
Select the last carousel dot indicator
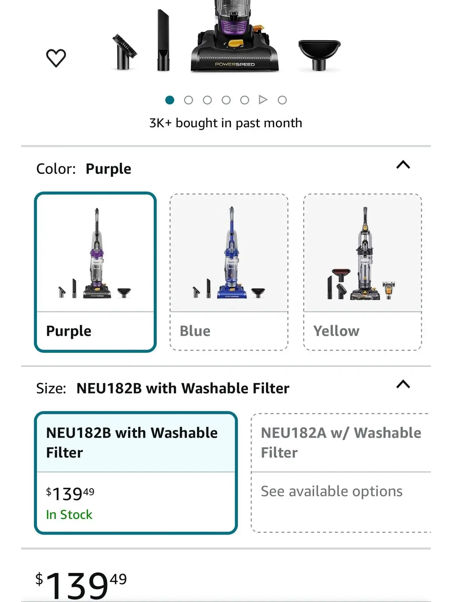[x=281, y=100]
